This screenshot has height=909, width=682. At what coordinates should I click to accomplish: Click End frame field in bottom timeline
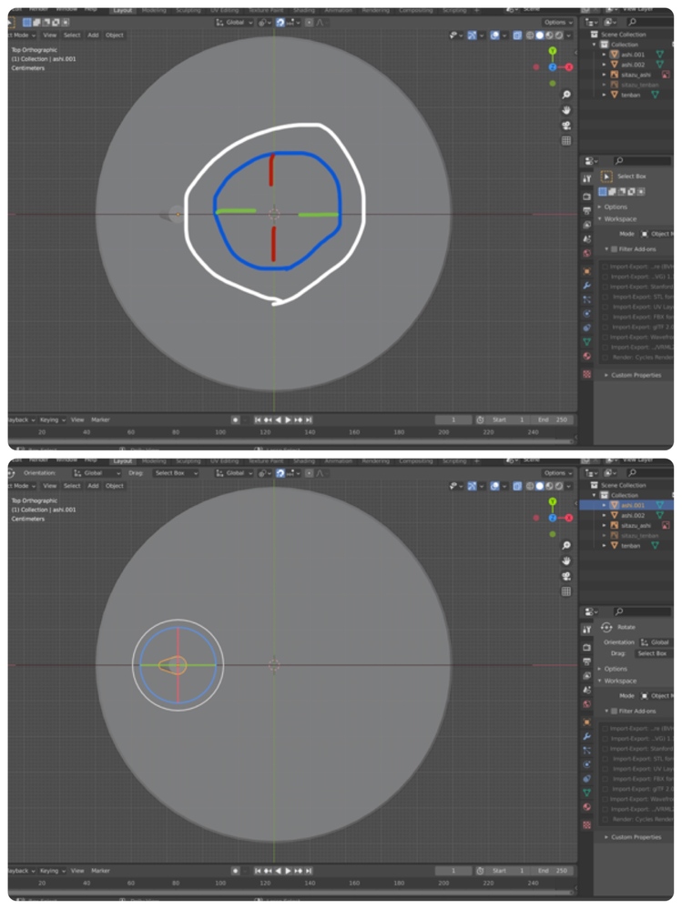[x=554, y=871]
